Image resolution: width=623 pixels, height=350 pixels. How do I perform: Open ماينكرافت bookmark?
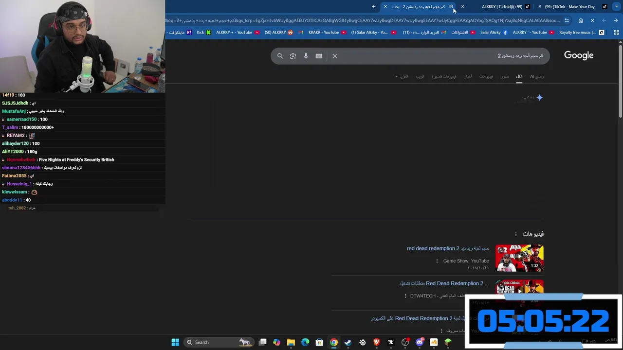(180, 33)
